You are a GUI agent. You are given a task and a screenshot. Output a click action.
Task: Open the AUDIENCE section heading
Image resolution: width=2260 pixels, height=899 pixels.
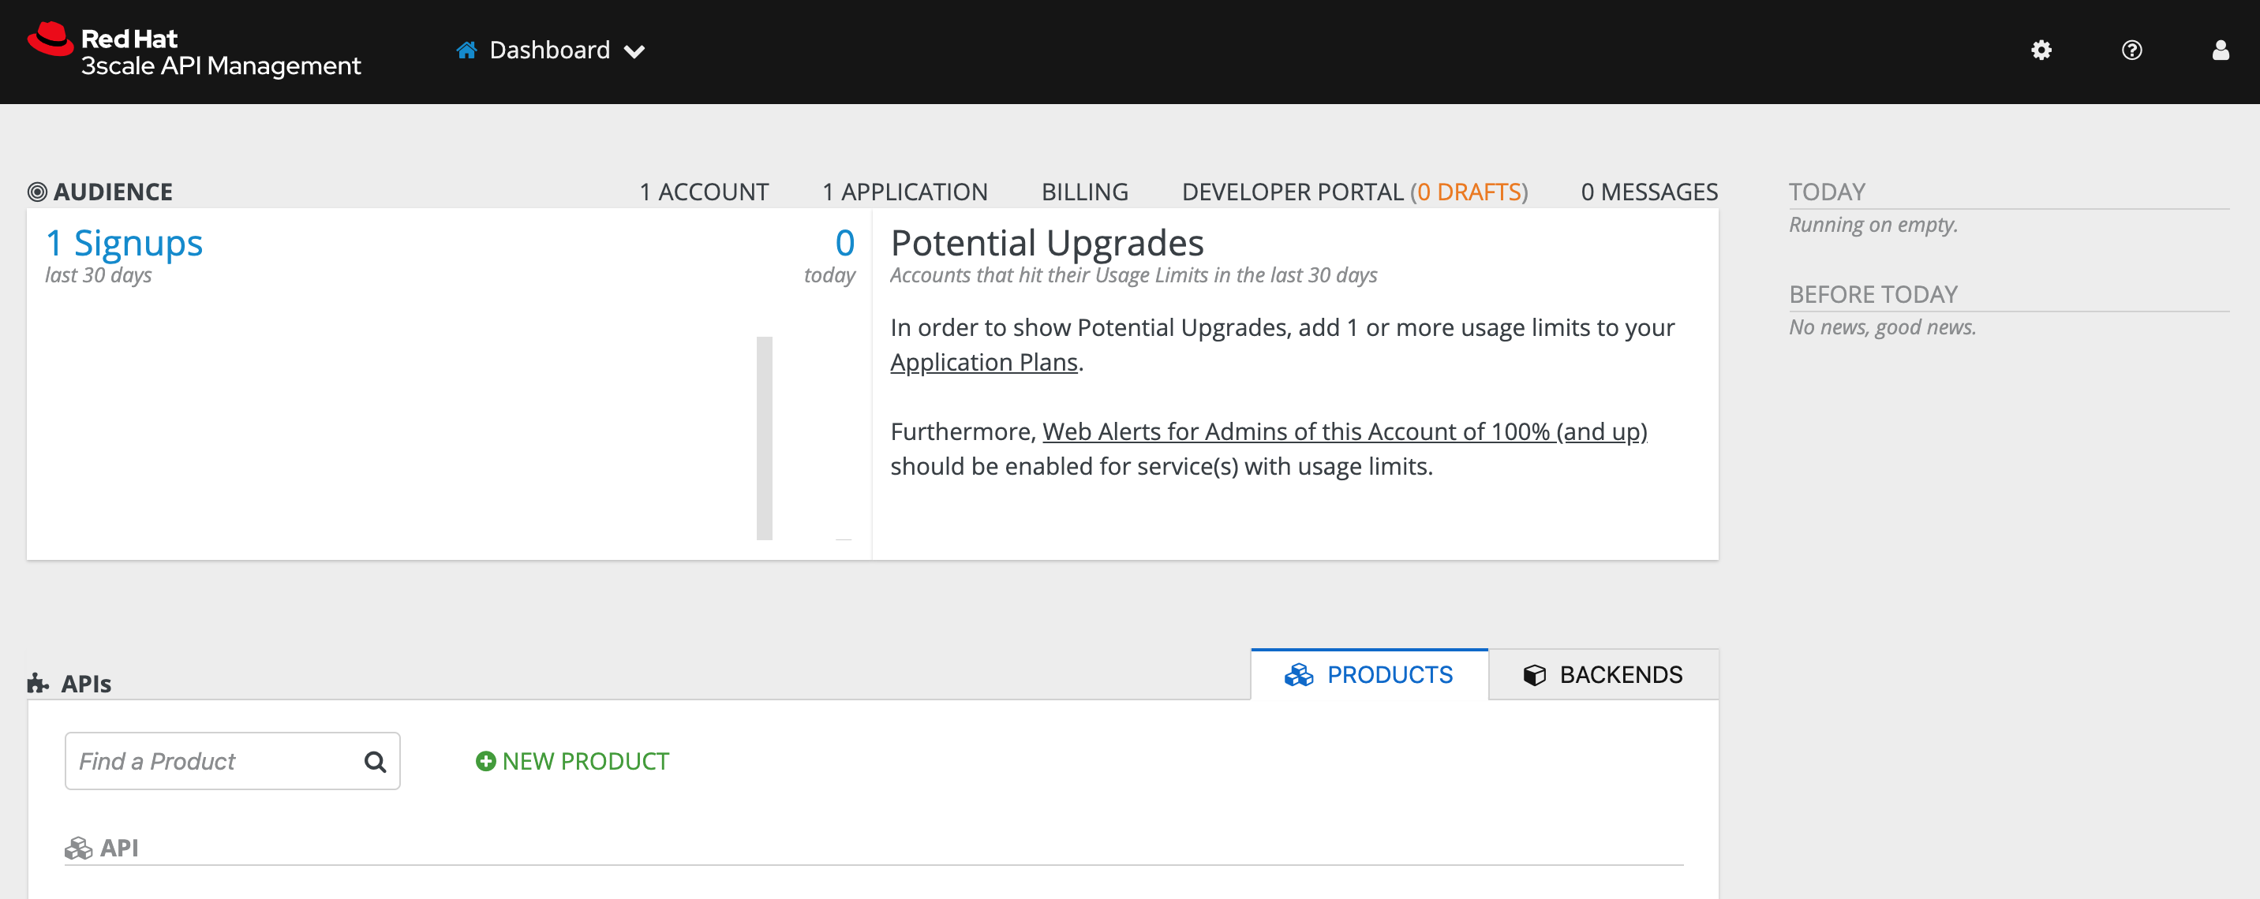click(113, 191)
